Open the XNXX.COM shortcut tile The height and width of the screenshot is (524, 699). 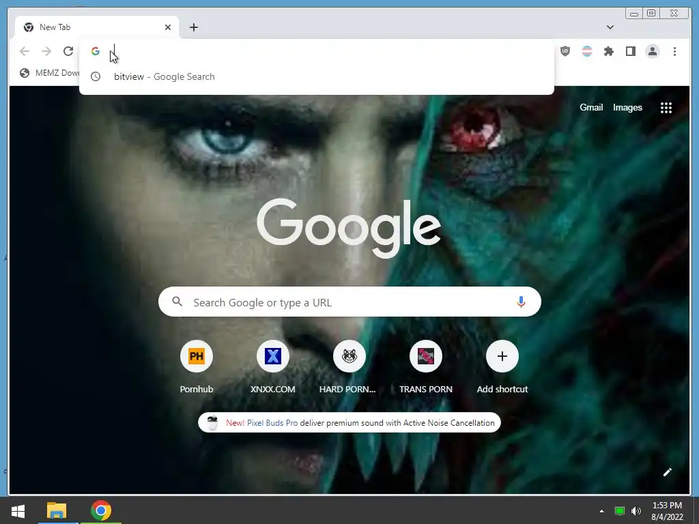pyautogui.click(x=273, y=366)
